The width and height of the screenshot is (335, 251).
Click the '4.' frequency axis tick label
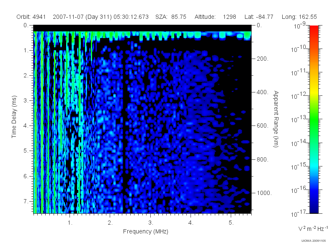(x=191, y=223)
